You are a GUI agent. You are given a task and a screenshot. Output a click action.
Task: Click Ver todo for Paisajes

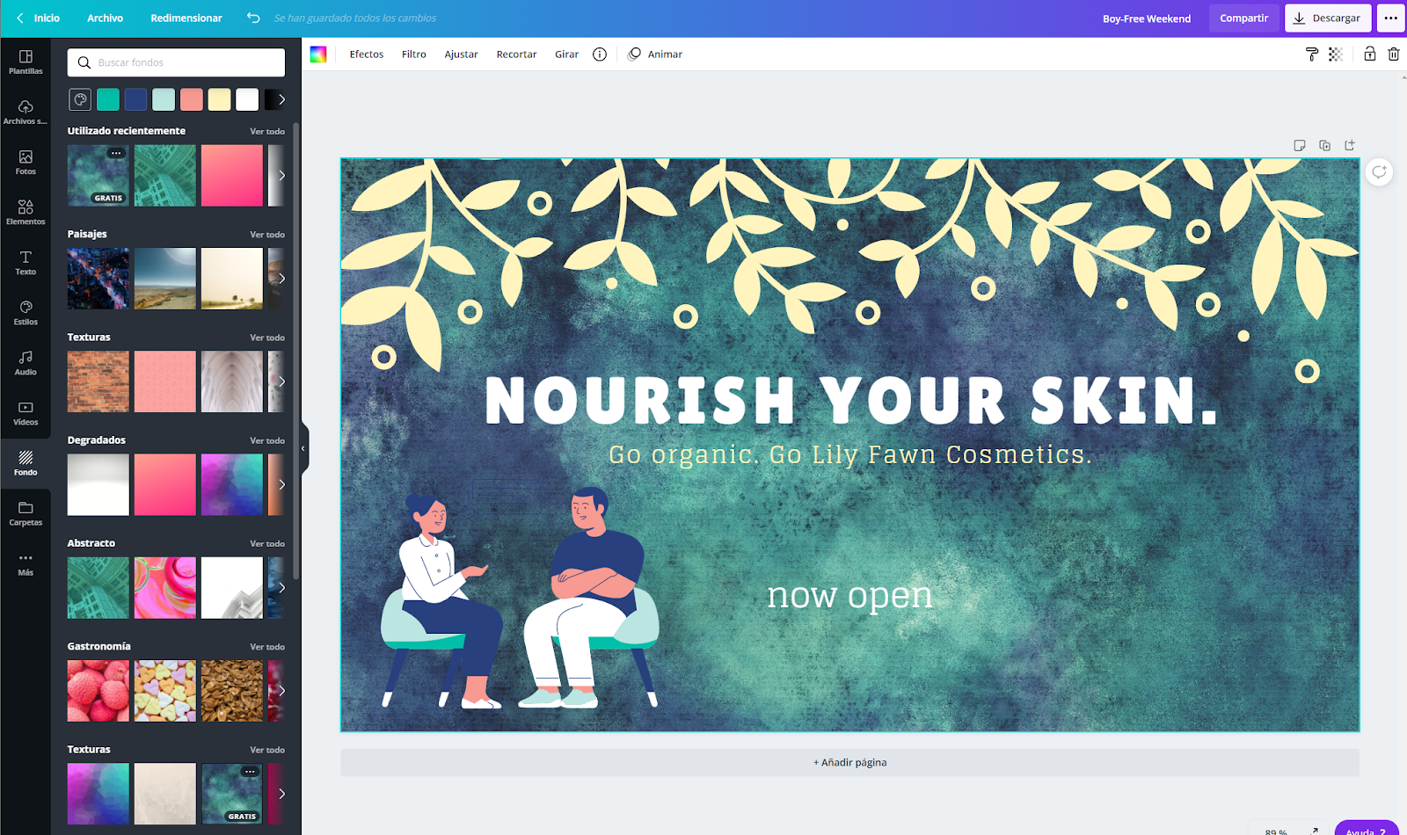point(267,235)
